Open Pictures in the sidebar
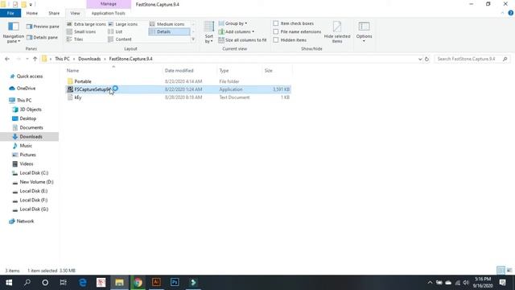 coord(27,155)
